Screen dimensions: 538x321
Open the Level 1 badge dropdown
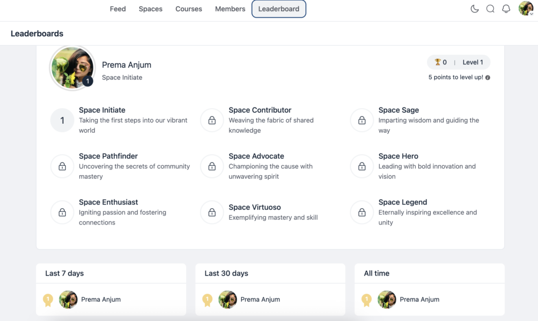473,62
